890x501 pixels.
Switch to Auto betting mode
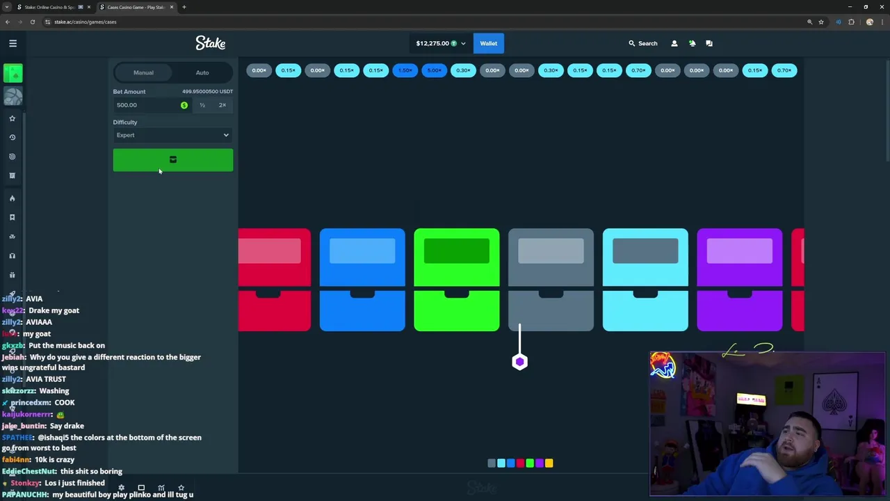pos(202,72)
